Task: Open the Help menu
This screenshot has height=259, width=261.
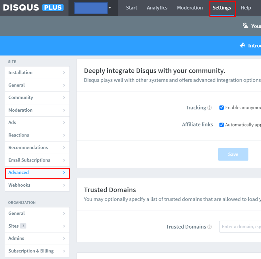Action: tap(246, 8)
